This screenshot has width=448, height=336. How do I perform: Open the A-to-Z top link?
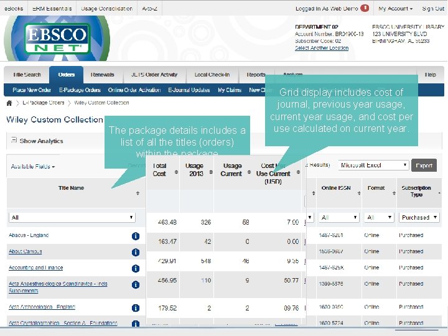tap(150, 9)
